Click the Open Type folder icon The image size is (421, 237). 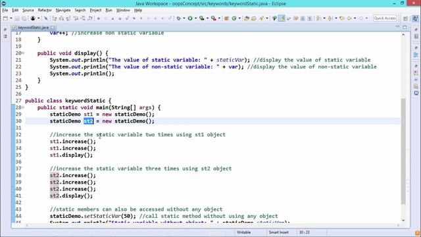click(247, 18)
